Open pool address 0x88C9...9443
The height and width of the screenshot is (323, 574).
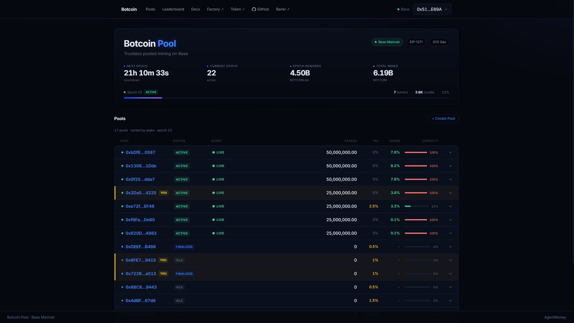141,287
